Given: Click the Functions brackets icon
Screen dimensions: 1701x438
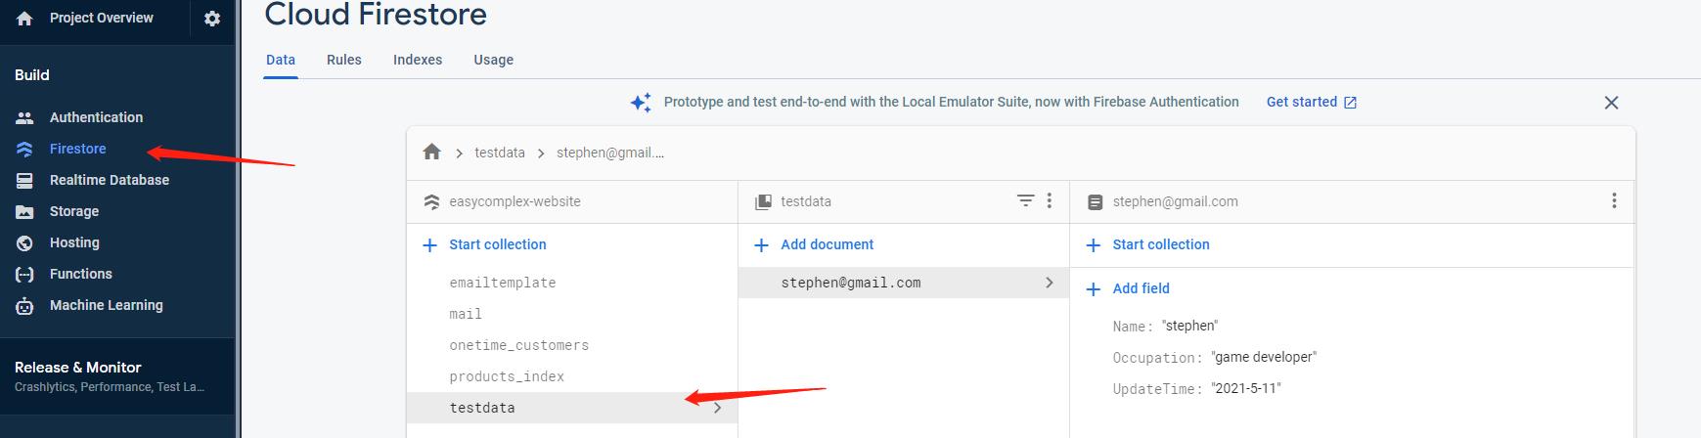Looking at the screenshot, I should [x=25, y=274].
